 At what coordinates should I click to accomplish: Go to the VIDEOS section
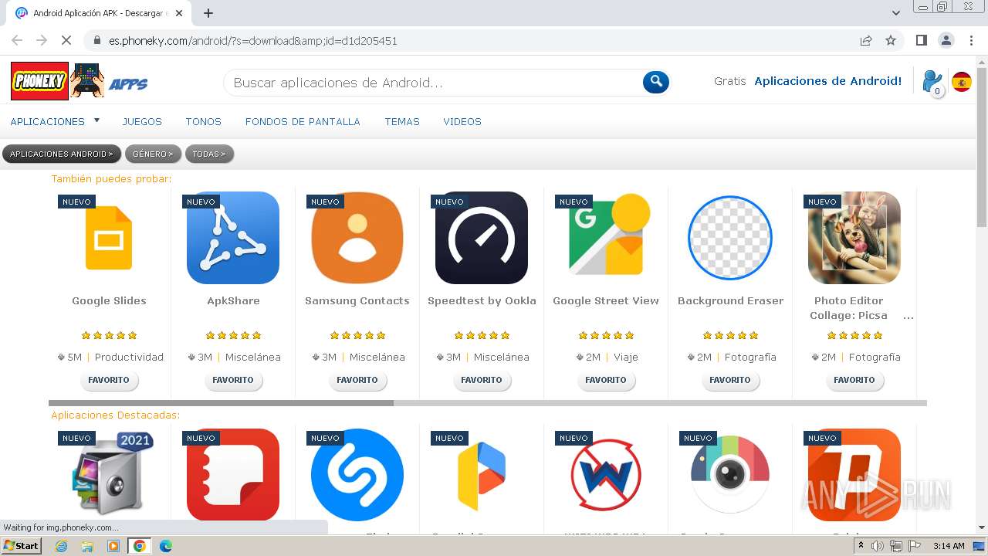(x=462, y=121)
